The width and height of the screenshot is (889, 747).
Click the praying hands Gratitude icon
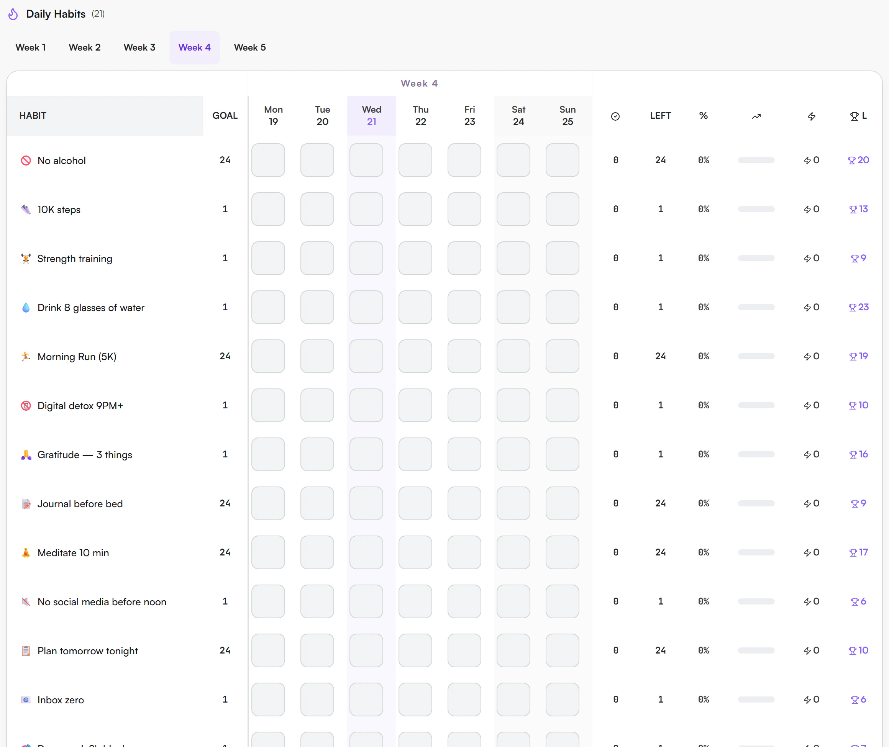(26, 455)
